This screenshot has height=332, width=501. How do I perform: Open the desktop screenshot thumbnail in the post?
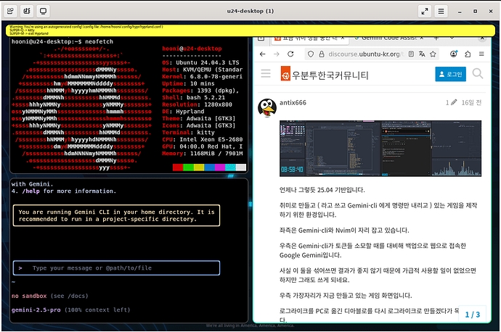point(371,149)
